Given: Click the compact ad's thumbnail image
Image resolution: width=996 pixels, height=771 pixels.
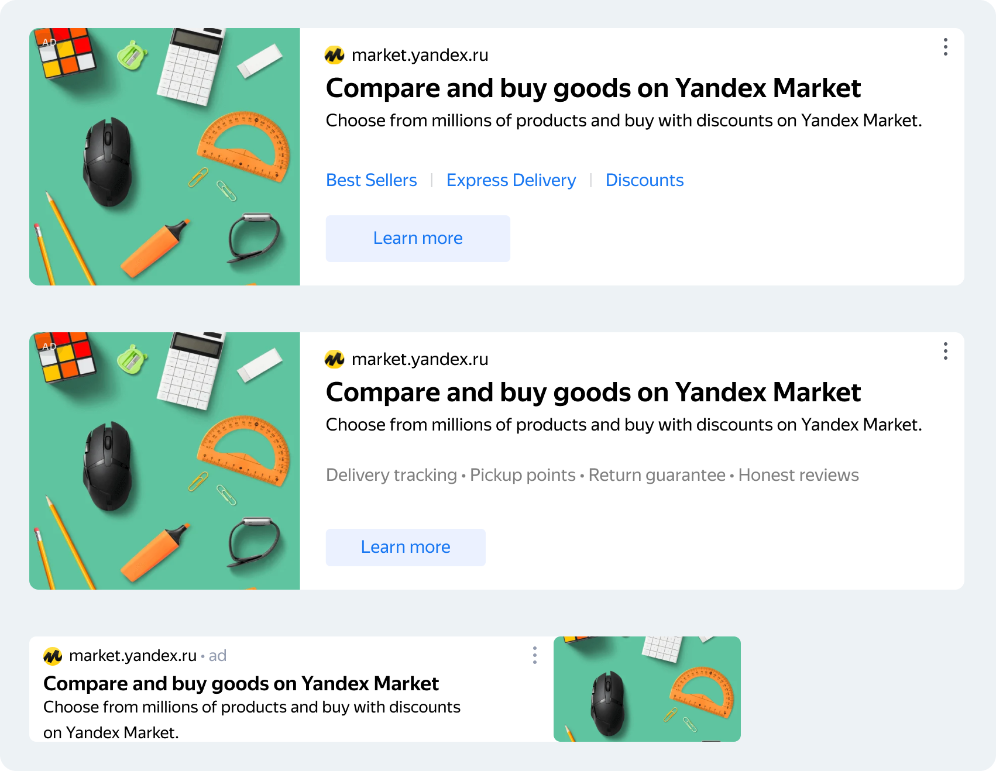Looking at the screenshot, I should [647, 689].
